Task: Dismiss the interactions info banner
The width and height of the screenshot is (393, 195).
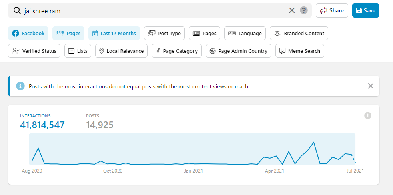Action: coord(371,86)
